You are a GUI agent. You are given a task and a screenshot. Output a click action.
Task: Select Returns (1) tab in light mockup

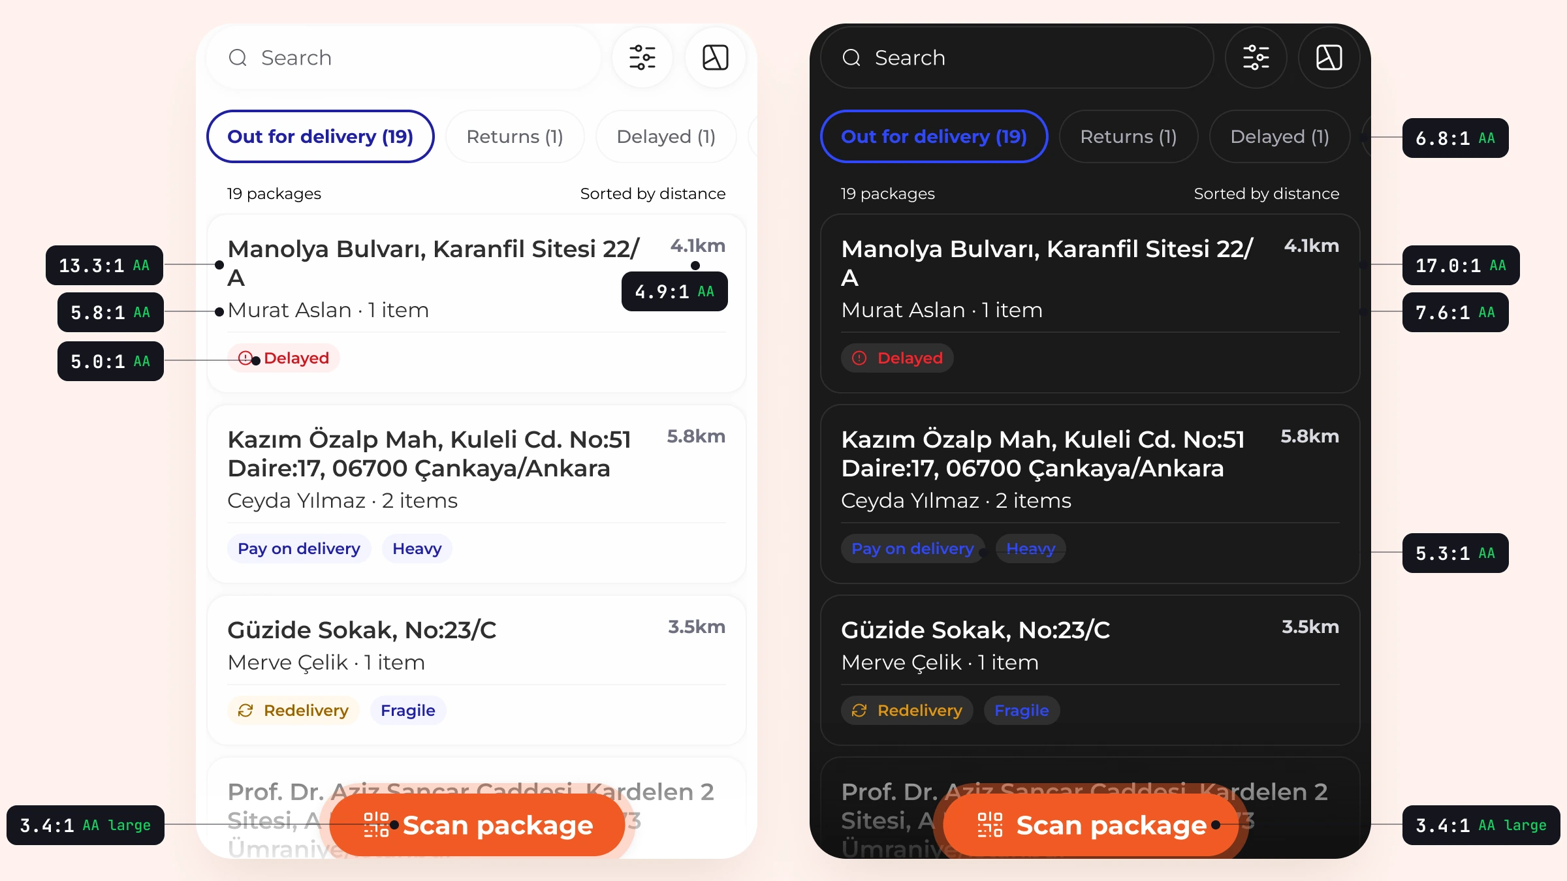coord(515,136)
